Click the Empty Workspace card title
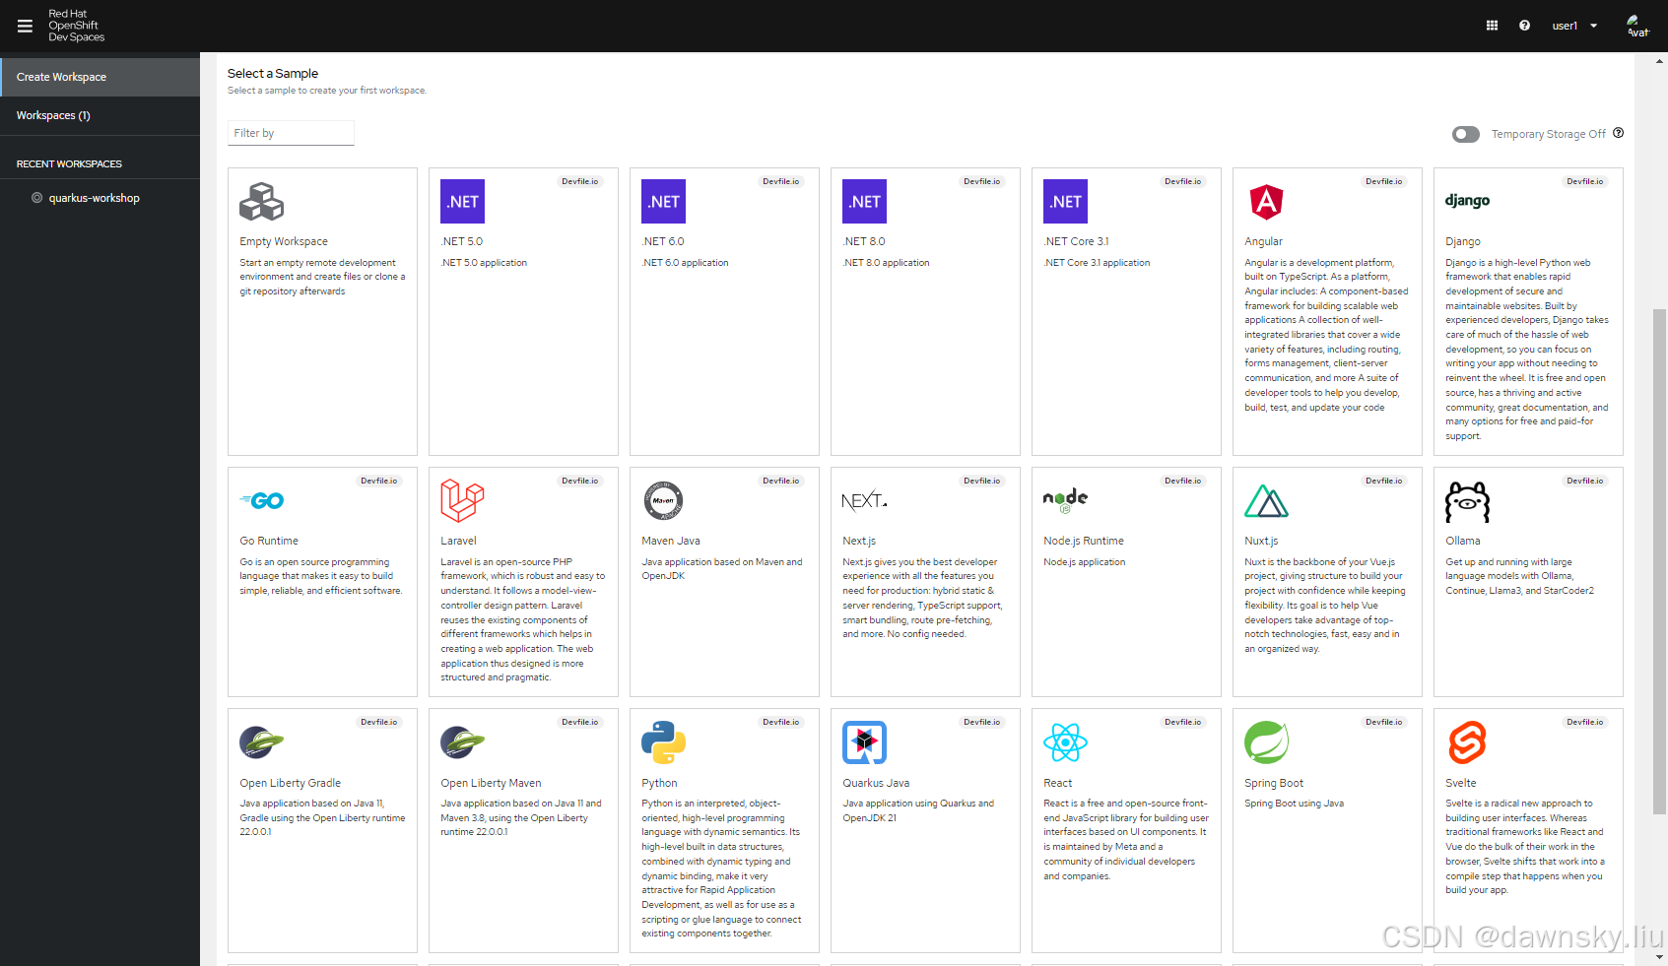The width and height of the screenshot is (1668, 966). click(284, 241)
